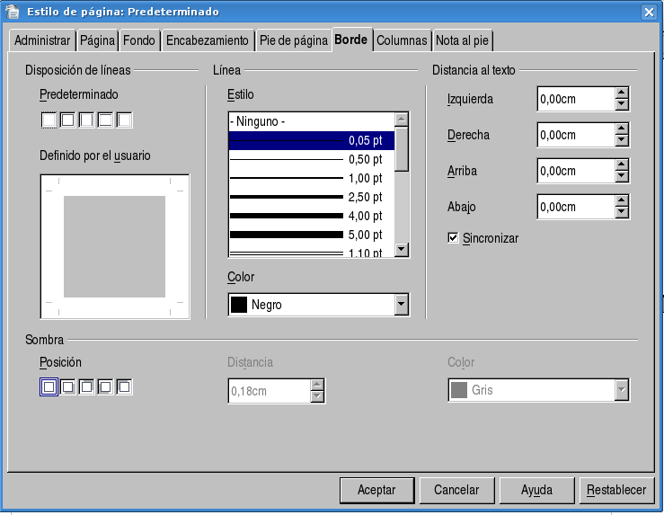Select the left-side-only border preset
Screen dimensions: 664x515
click(x=124, y=120)
